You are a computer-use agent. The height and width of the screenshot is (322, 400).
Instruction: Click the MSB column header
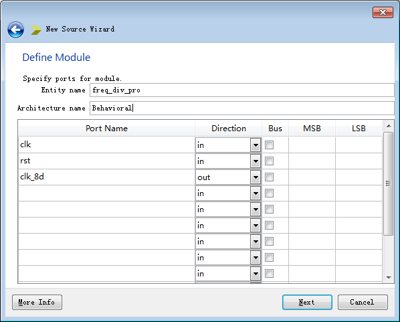point(312,128)
